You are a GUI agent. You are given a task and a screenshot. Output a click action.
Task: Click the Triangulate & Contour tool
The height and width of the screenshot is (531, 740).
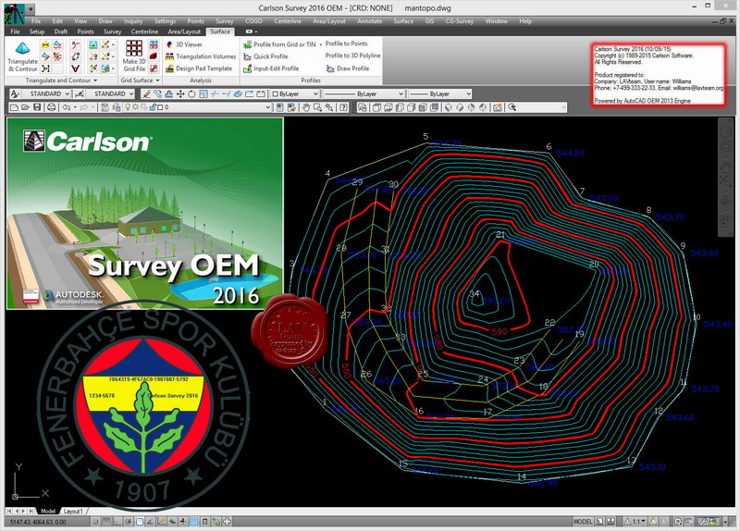22,56
